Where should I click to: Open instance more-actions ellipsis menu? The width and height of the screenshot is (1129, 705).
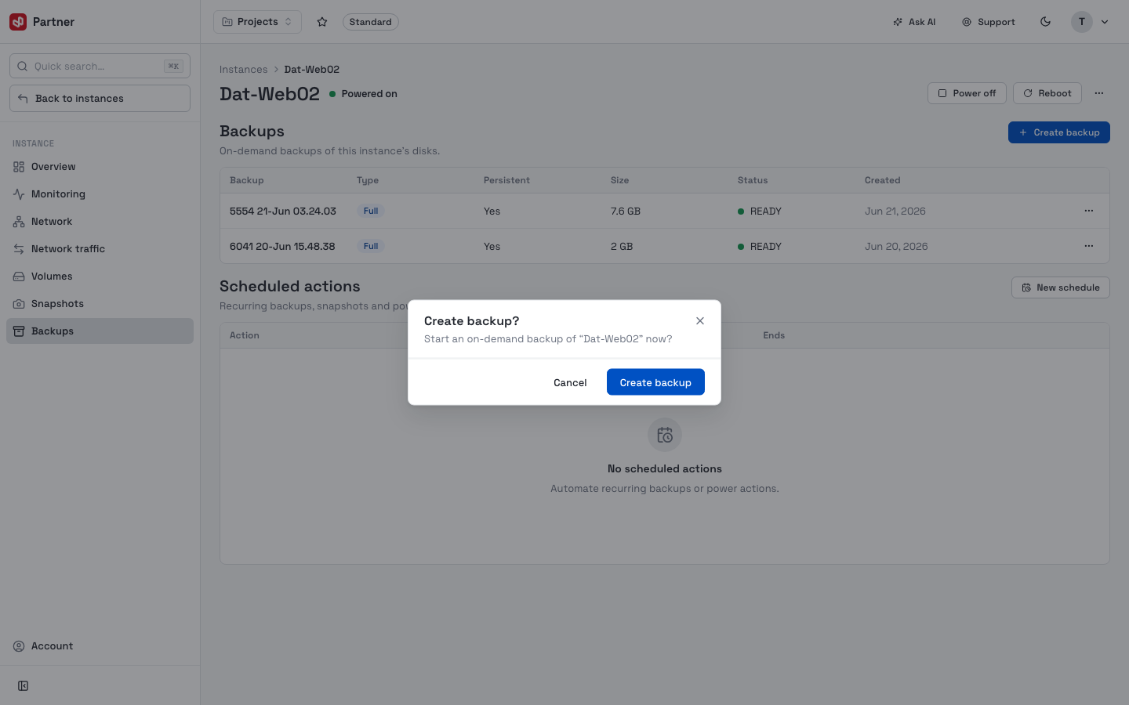pos(1099,93)
